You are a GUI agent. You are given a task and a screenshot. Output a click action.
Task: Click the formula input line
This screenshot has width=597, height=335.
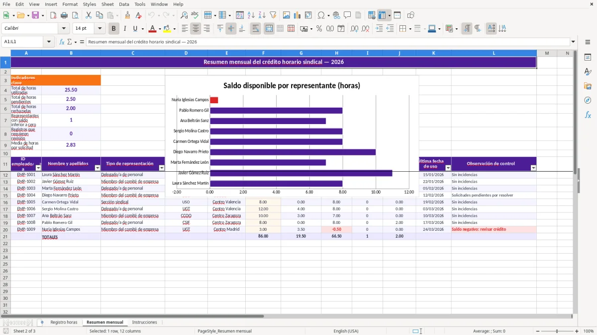point(327,42)
